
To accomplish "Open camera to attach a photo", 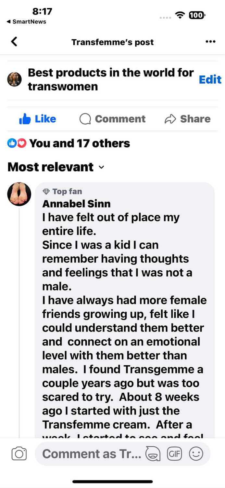I will [x=19, y=454].
